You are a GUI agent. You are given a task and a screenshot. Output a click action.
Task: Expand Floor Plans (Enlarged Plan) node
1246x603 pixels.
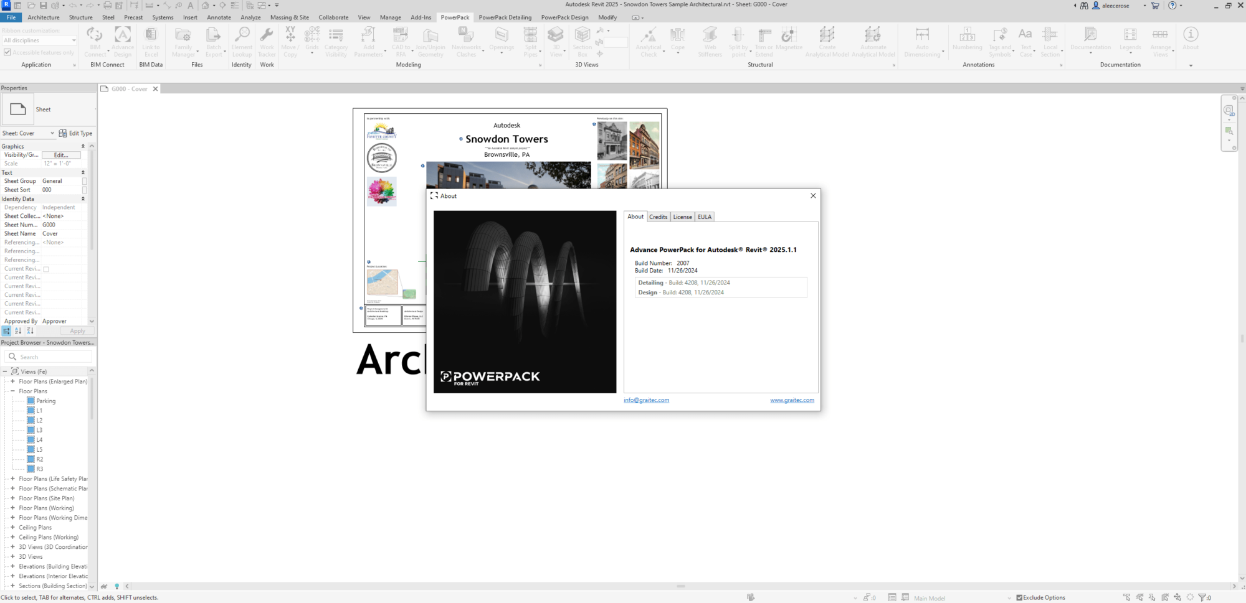tap(12, 381)
